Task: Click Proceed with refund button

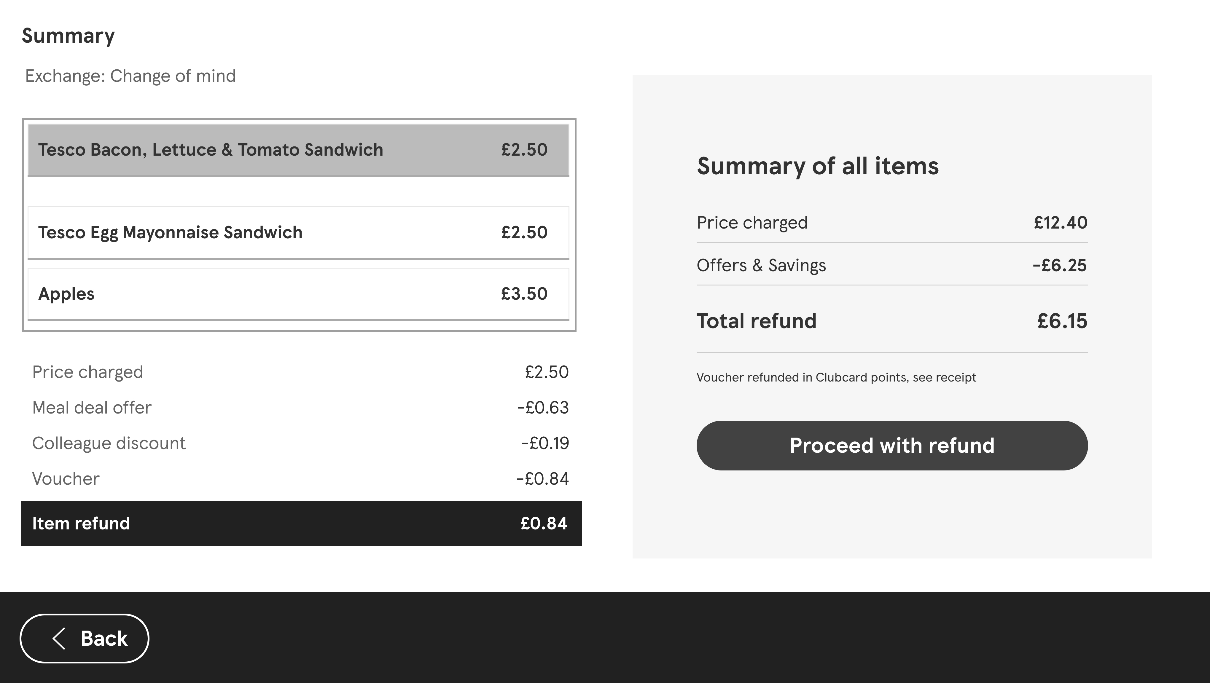Action: [x=891, y=446]
